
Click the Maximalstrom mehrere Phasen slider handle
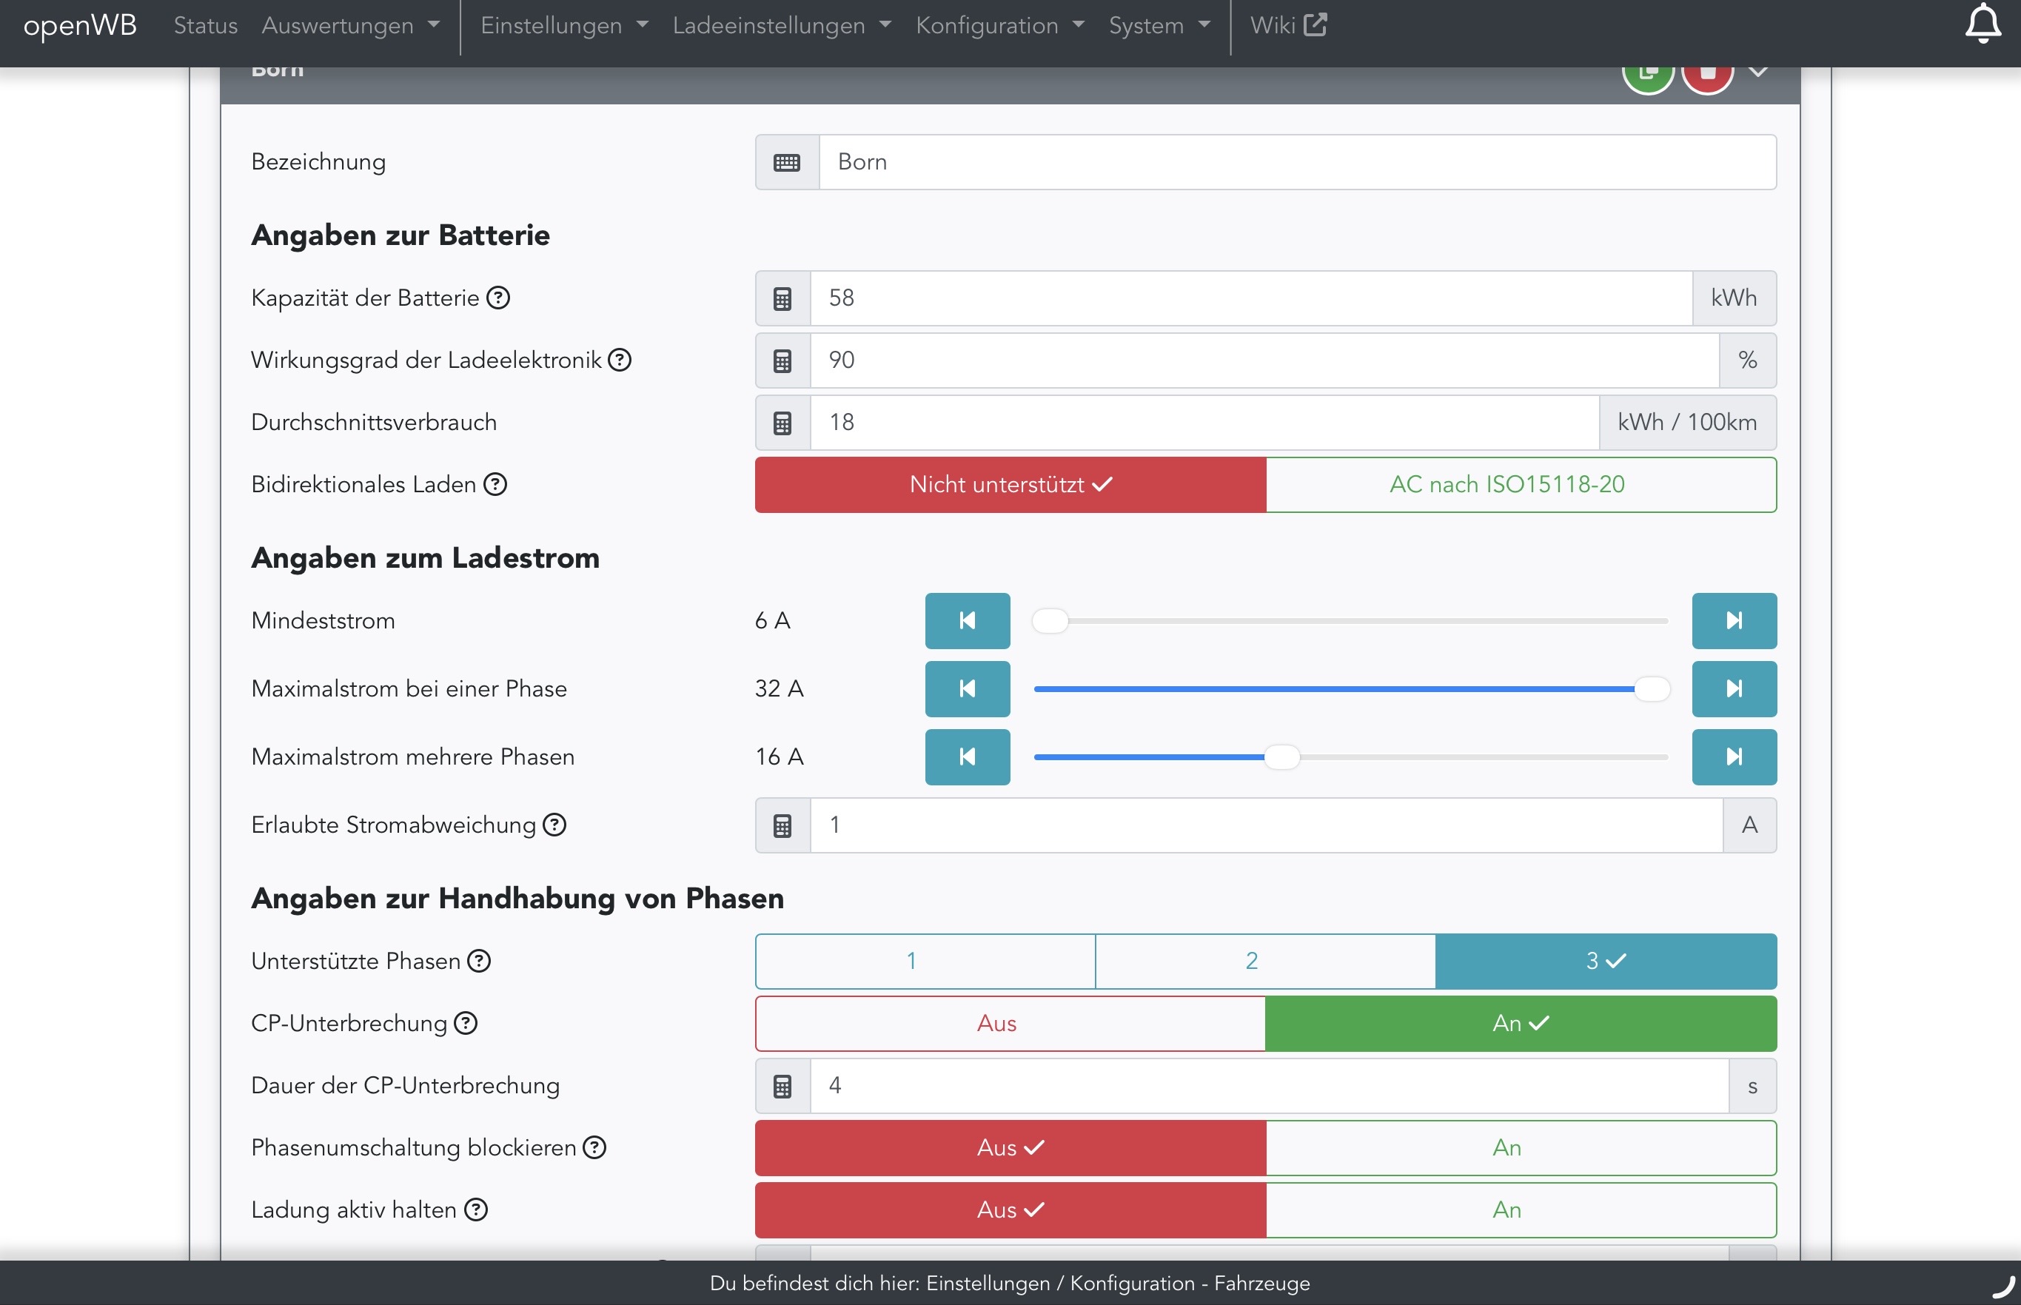pos(1281,757)
